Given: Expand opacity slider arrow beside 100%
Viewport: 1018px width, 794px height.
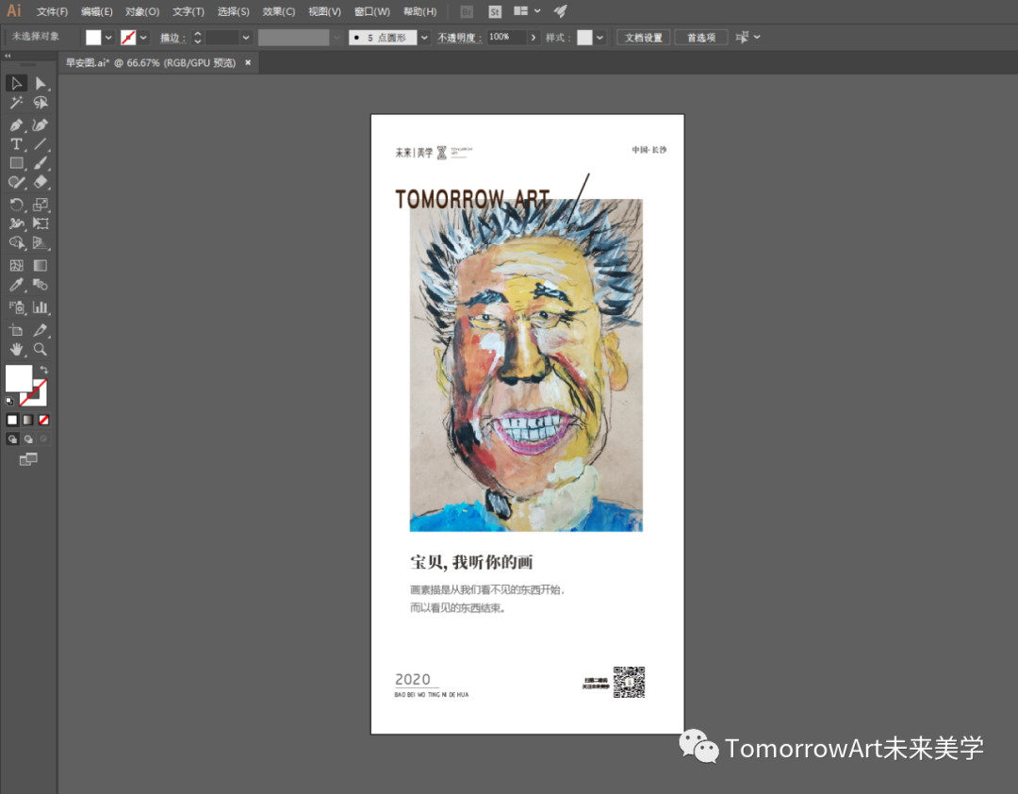Looking at the screenshot, I should tap(534, 38).
